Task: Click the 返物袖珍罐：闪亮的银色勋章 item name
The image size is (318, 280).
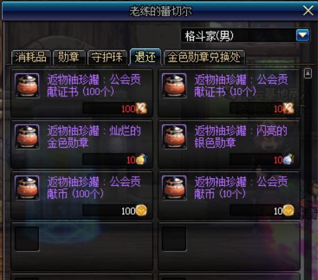Action: [x=240, y=137]
